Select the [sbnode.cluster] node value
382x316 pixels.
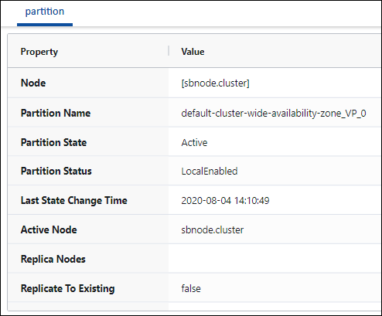[x=215, y=83]
